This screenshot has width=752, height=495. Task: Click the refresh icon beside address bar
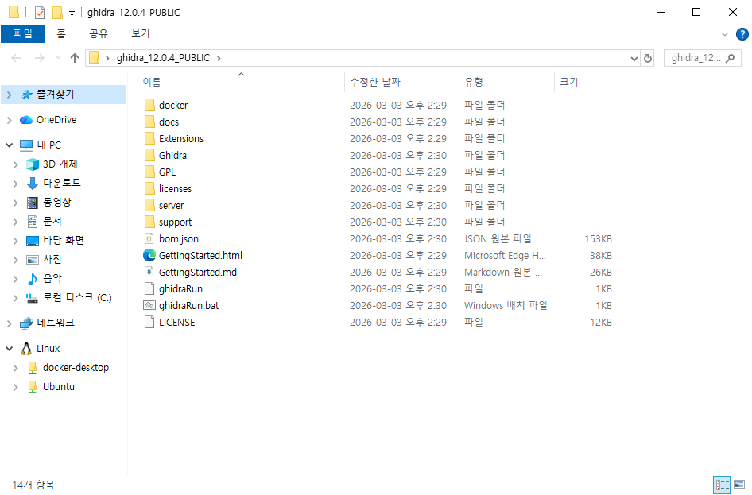[648, 58]
